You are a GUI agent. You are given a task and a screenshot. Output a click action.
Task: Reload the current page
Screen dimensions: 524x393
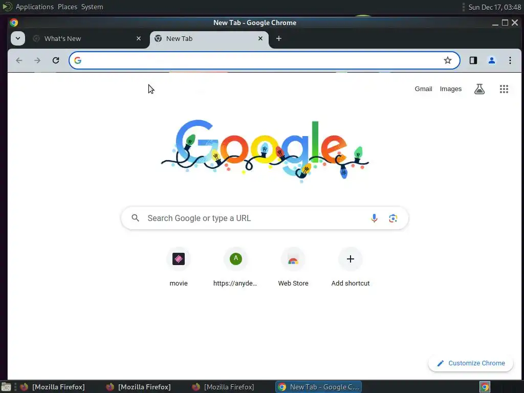coord(56,60)
